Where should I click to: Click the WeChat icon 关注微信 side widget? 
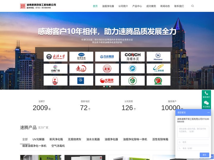pyautogui.click(x=206, y=104)
